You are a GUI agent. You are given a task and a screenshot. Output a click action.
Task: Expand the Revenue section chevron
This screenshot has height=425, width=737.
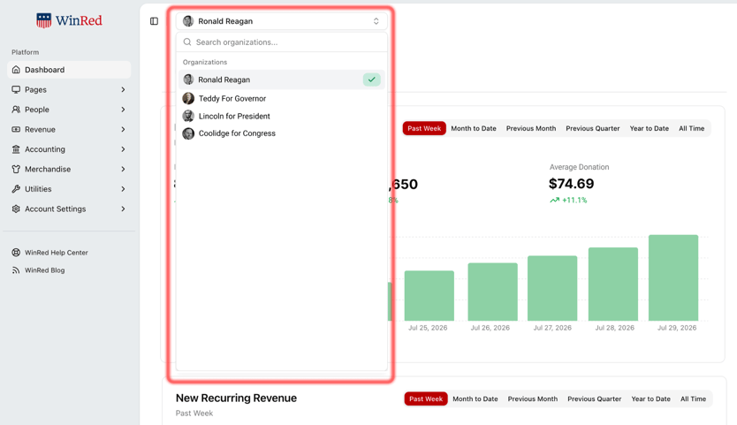pyautogui.click(x=123, y=129)
